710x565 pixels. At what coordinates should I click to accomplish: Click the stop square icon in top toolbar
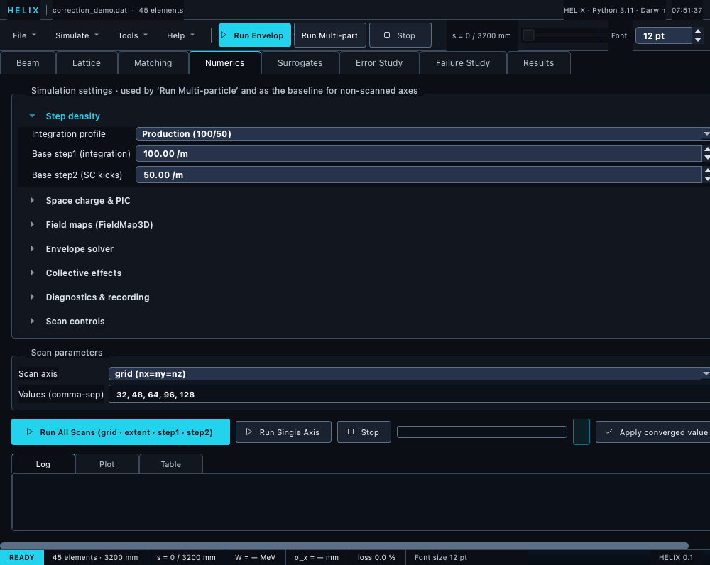[387, 35]
